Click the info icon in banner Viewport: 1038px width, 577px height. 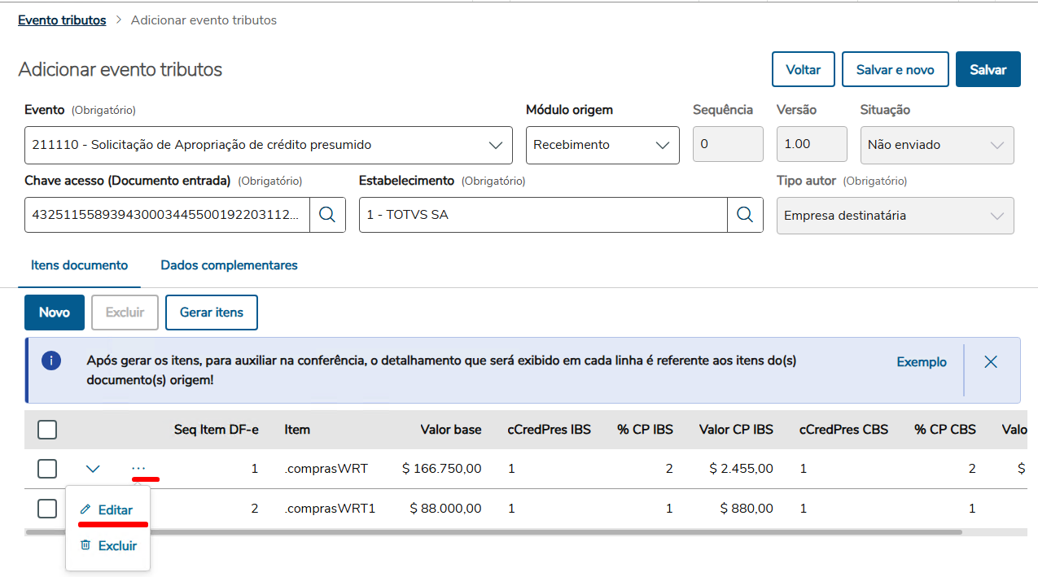51,361
